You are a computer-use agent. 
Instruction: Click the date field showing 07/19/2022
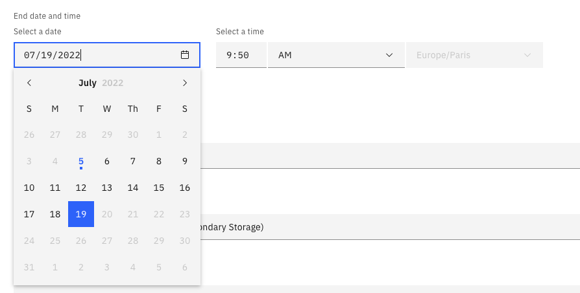tap(97, 55)
